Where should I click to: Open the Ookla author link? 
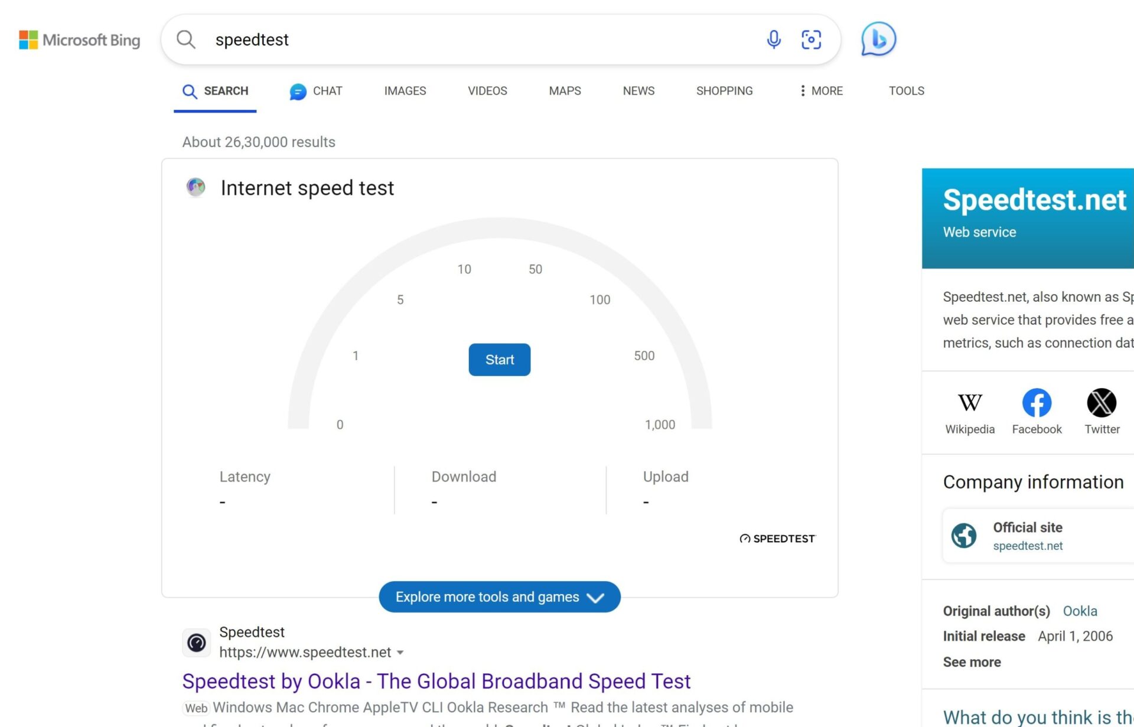click(x=1080, y=611)
